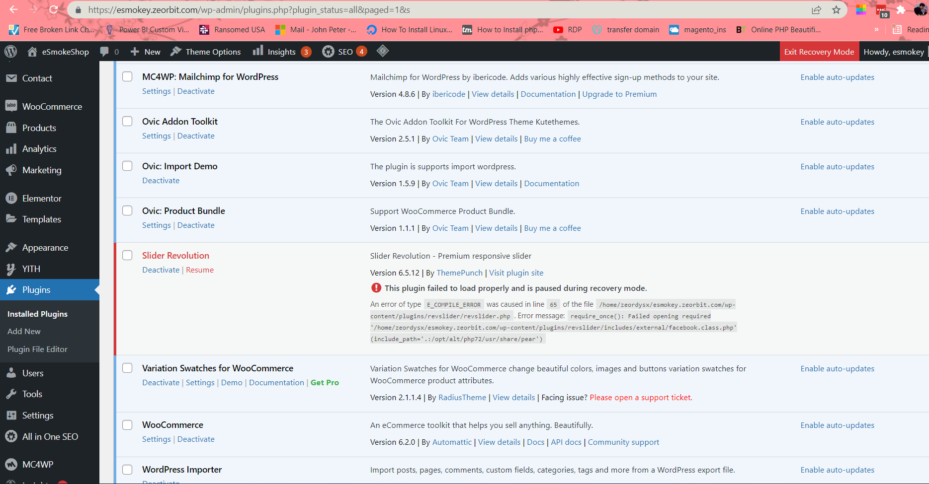Tick the Variation Swatches plugin checkbox

pos(127,368)
